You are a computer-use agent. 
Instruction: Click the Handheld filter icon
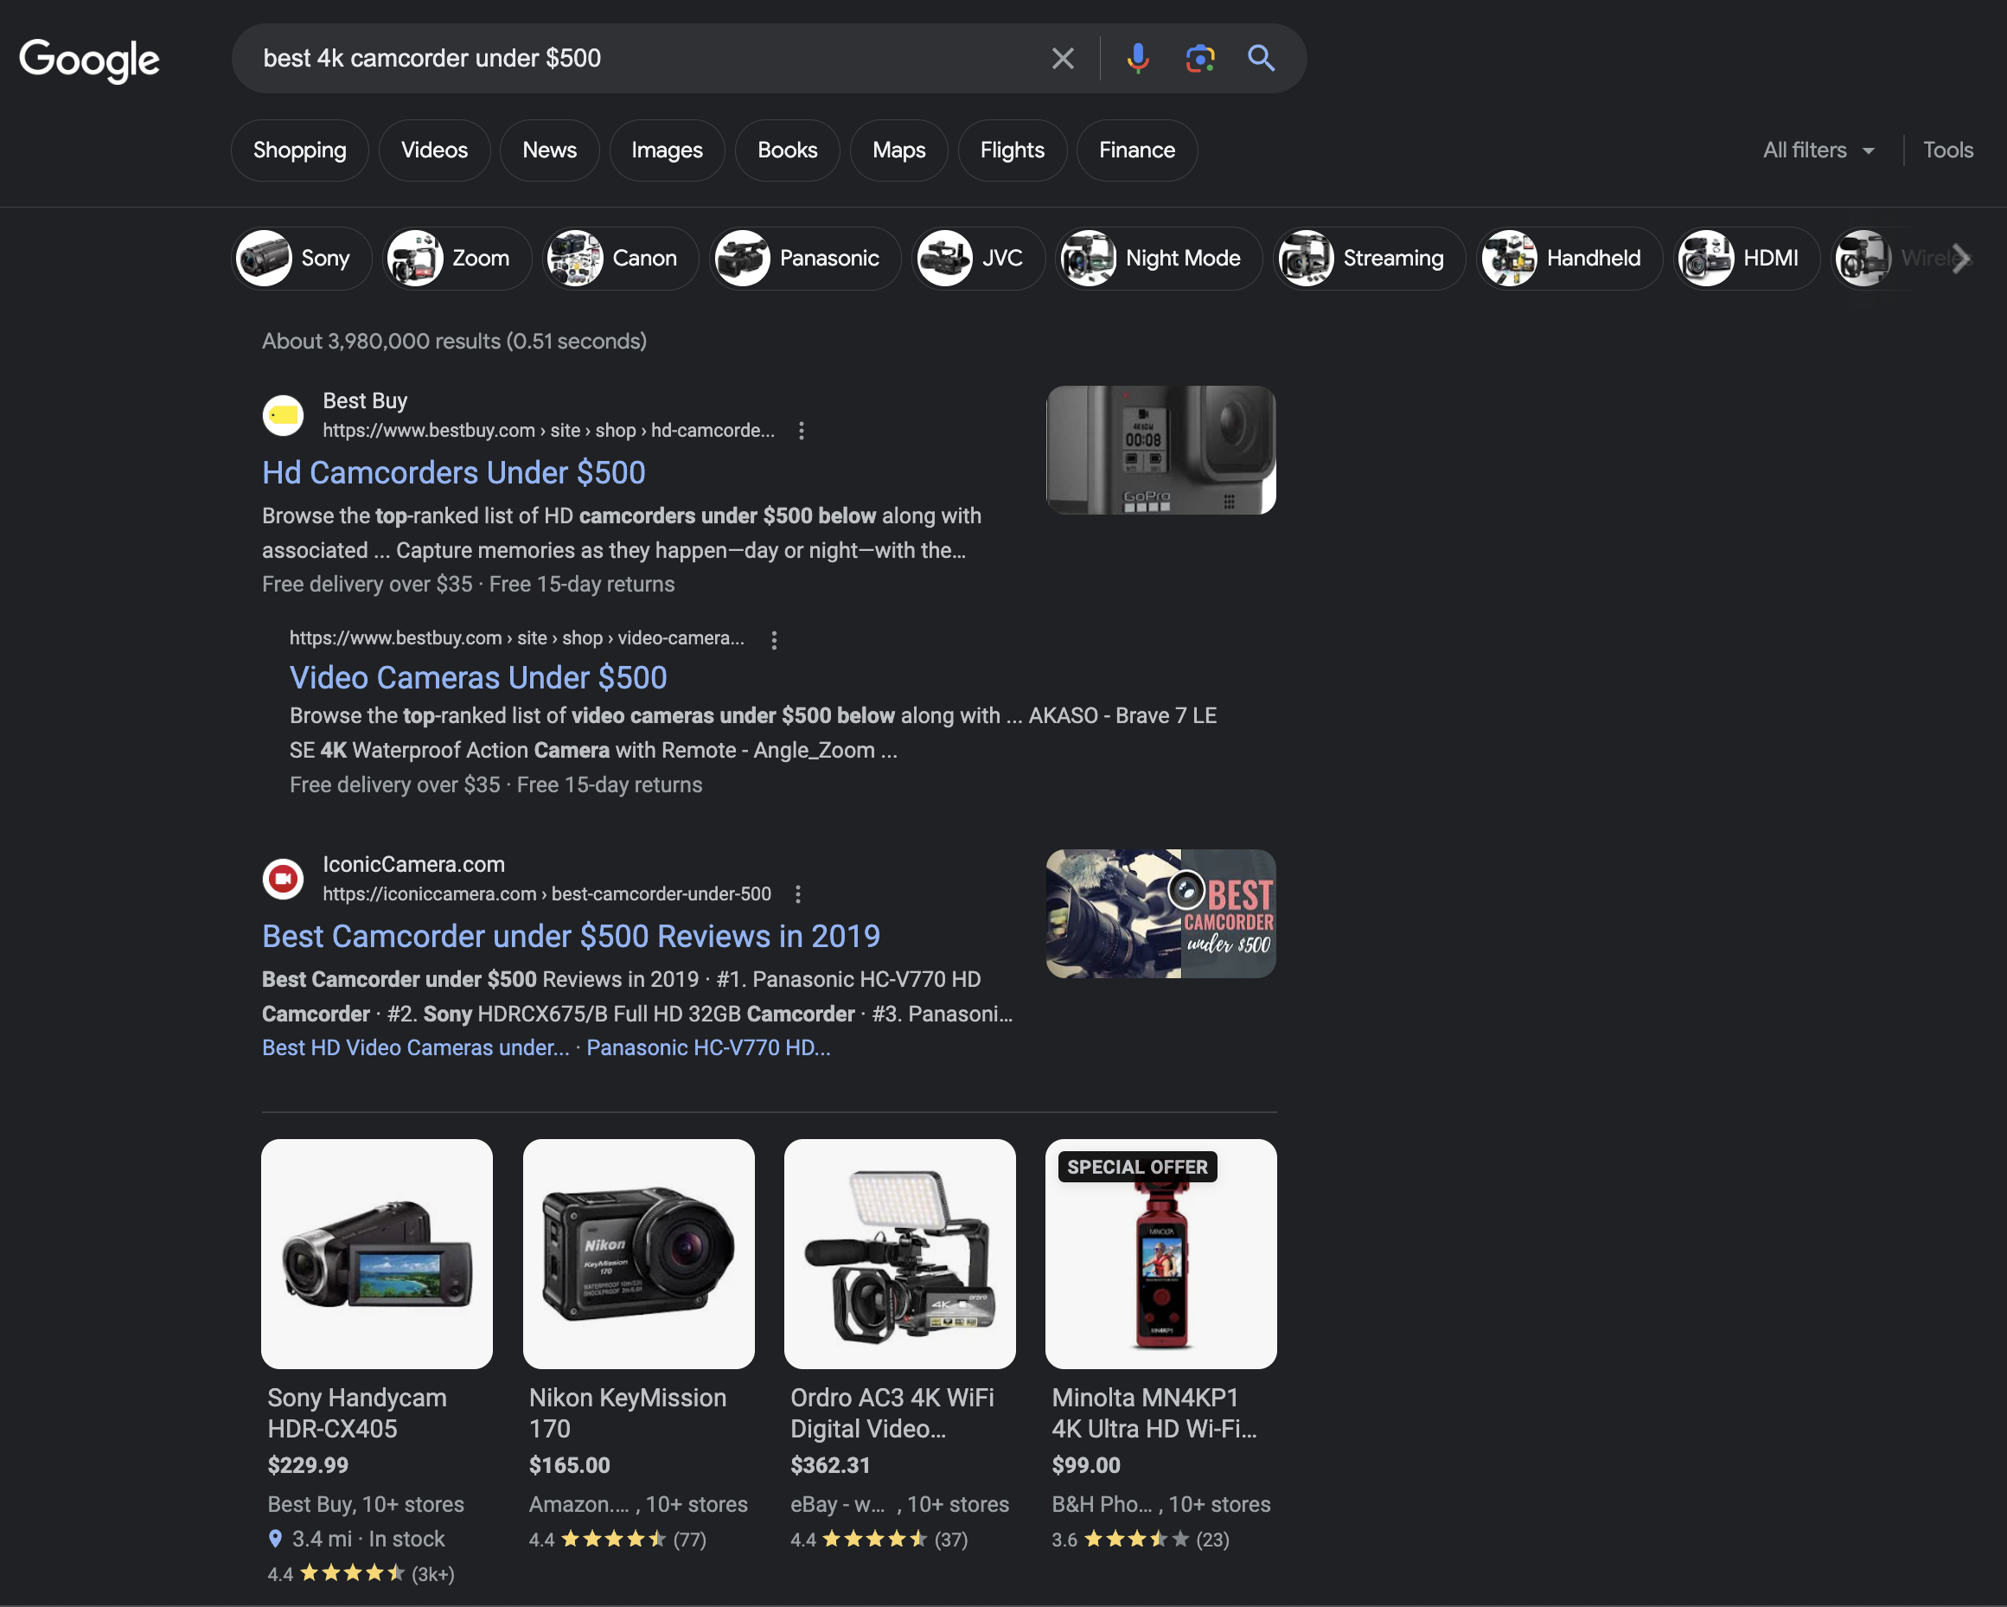pos(1509,256)
